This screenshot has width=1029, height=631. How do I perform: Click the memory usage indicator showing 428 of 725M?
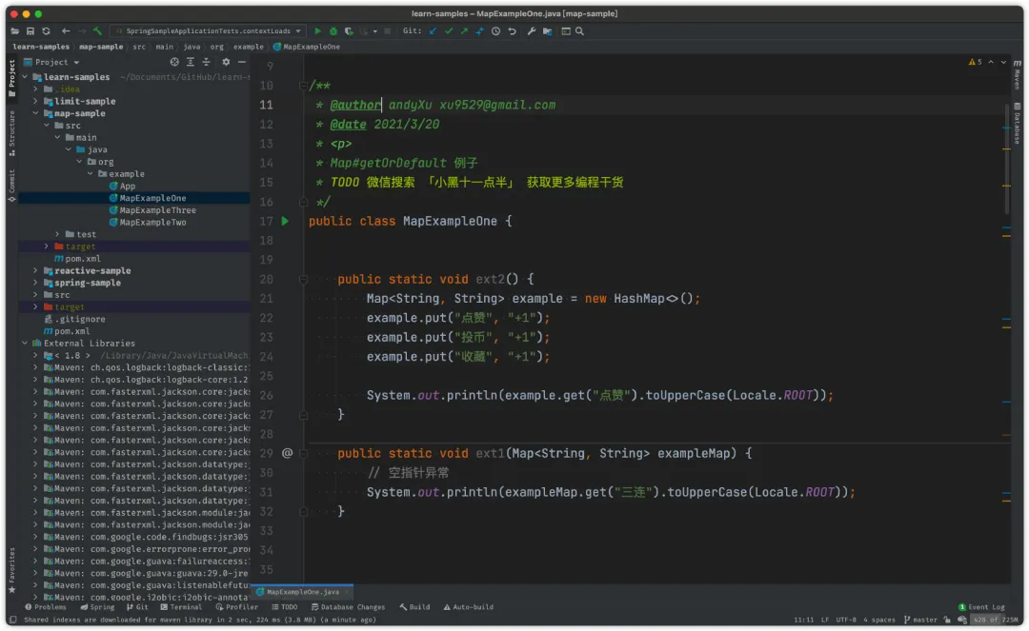(998, 619)
